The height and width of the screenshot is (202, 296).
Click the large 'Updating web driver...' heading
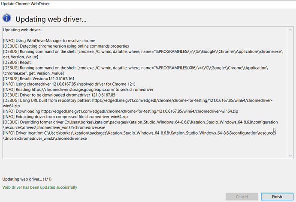[51, 19]
